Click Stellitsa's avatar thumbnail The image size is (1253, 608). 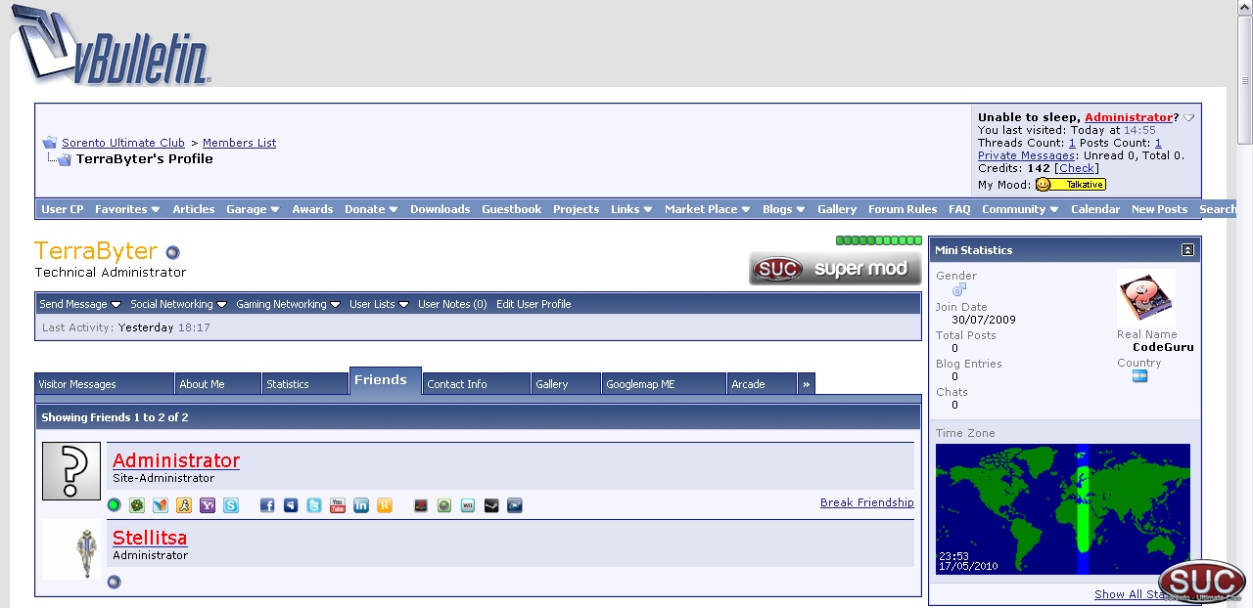[71, 550]
